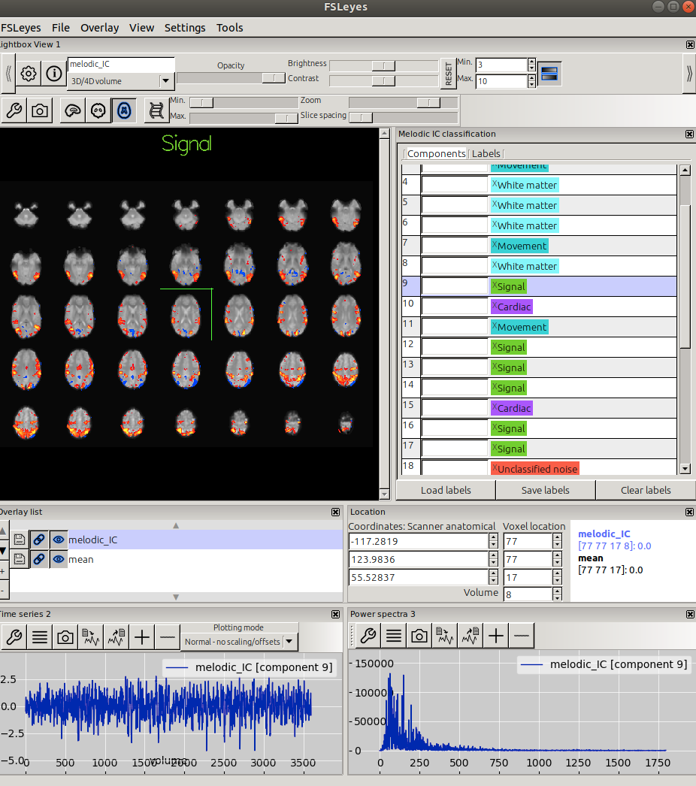
Task: Open Settings menu
Action: pyautogui.click(x=185, y=28)
